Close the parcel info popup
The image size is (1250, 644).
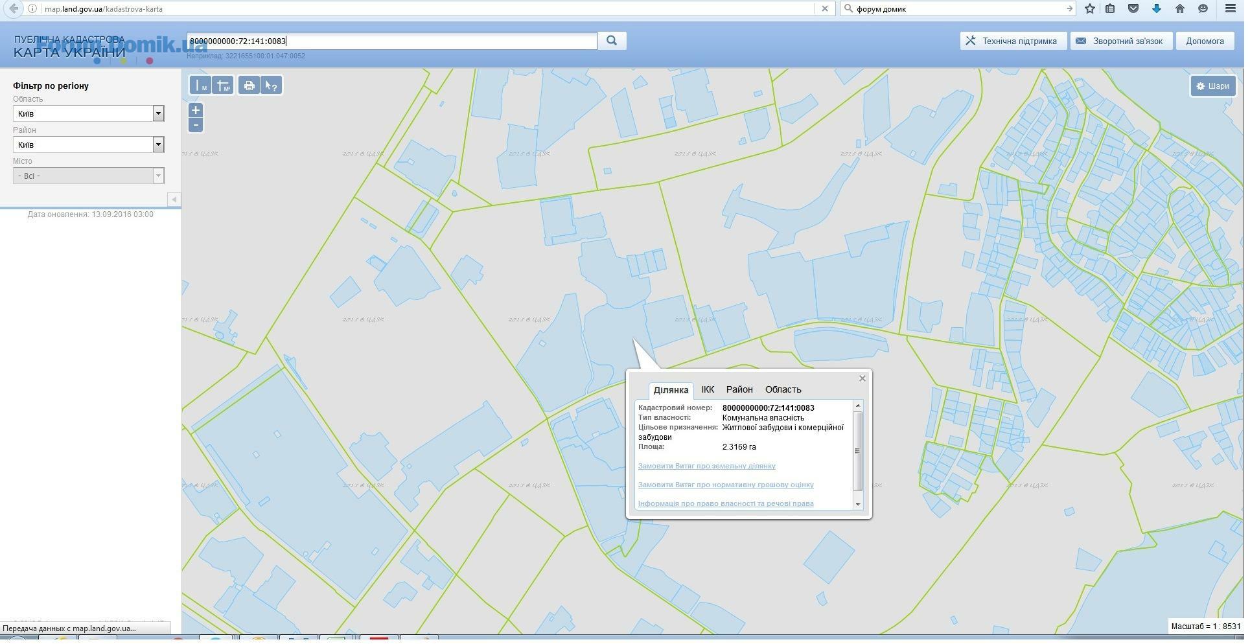point(862,378)
